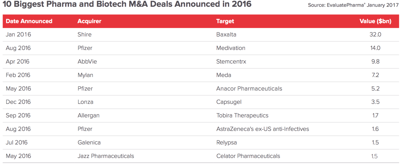Select Anacor Pharmaceuticals target cell
The image size is (402, 168).
tap(249, 88)
